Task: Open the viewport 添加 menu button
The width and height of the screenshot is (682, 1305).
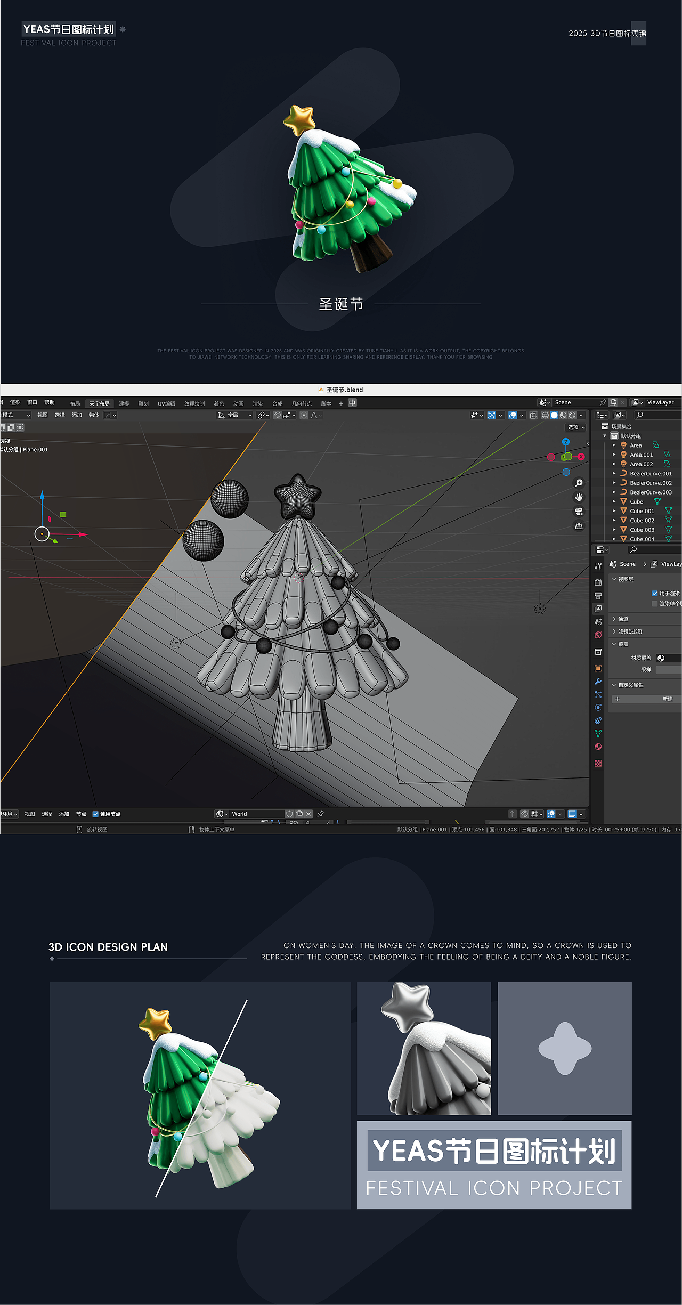Action: pyautogui.click(x=77, y=415)
